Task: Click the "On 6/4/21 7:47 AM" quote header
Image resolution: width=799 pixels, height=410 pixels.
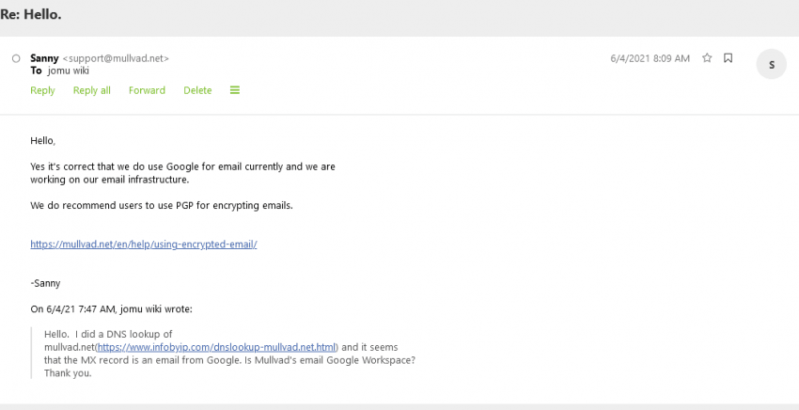Action: click(111, 309)
